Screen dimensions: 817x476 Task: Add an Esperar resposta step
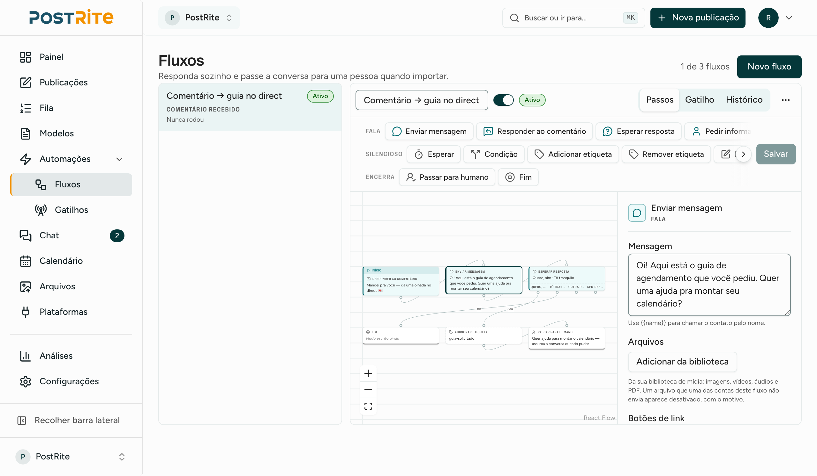(x=638, y=131)
